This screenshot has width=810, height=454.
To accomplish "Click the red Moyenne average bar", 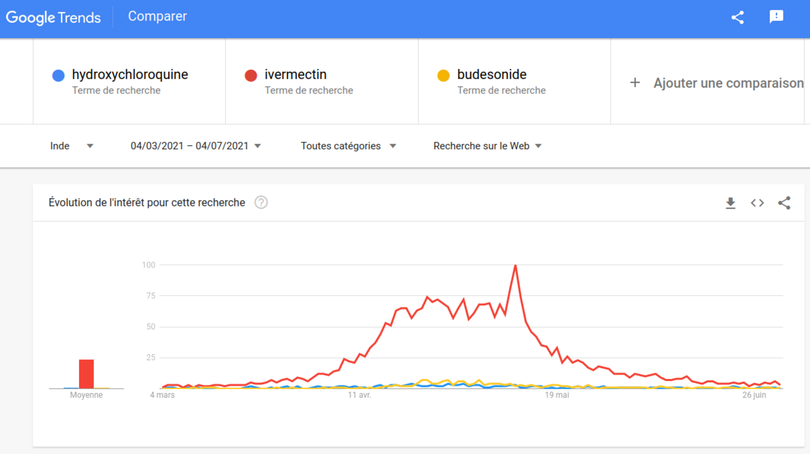I will coord(86,374).
